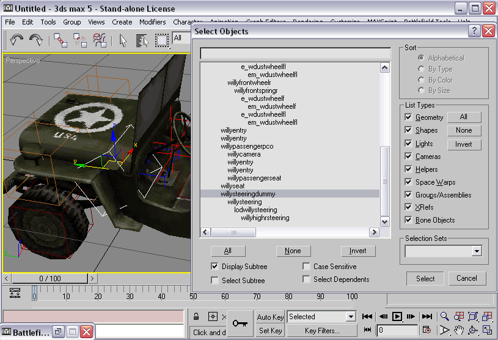The height and width of the screenshot is (340, 498).
Task: Open the Tools menu
Action: 48,22
